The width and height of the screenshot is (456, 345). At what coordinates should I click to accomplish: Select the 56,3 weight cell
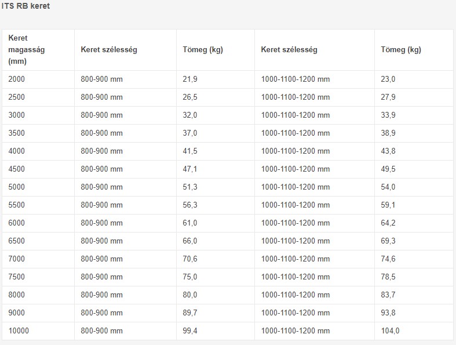point(190,205)
